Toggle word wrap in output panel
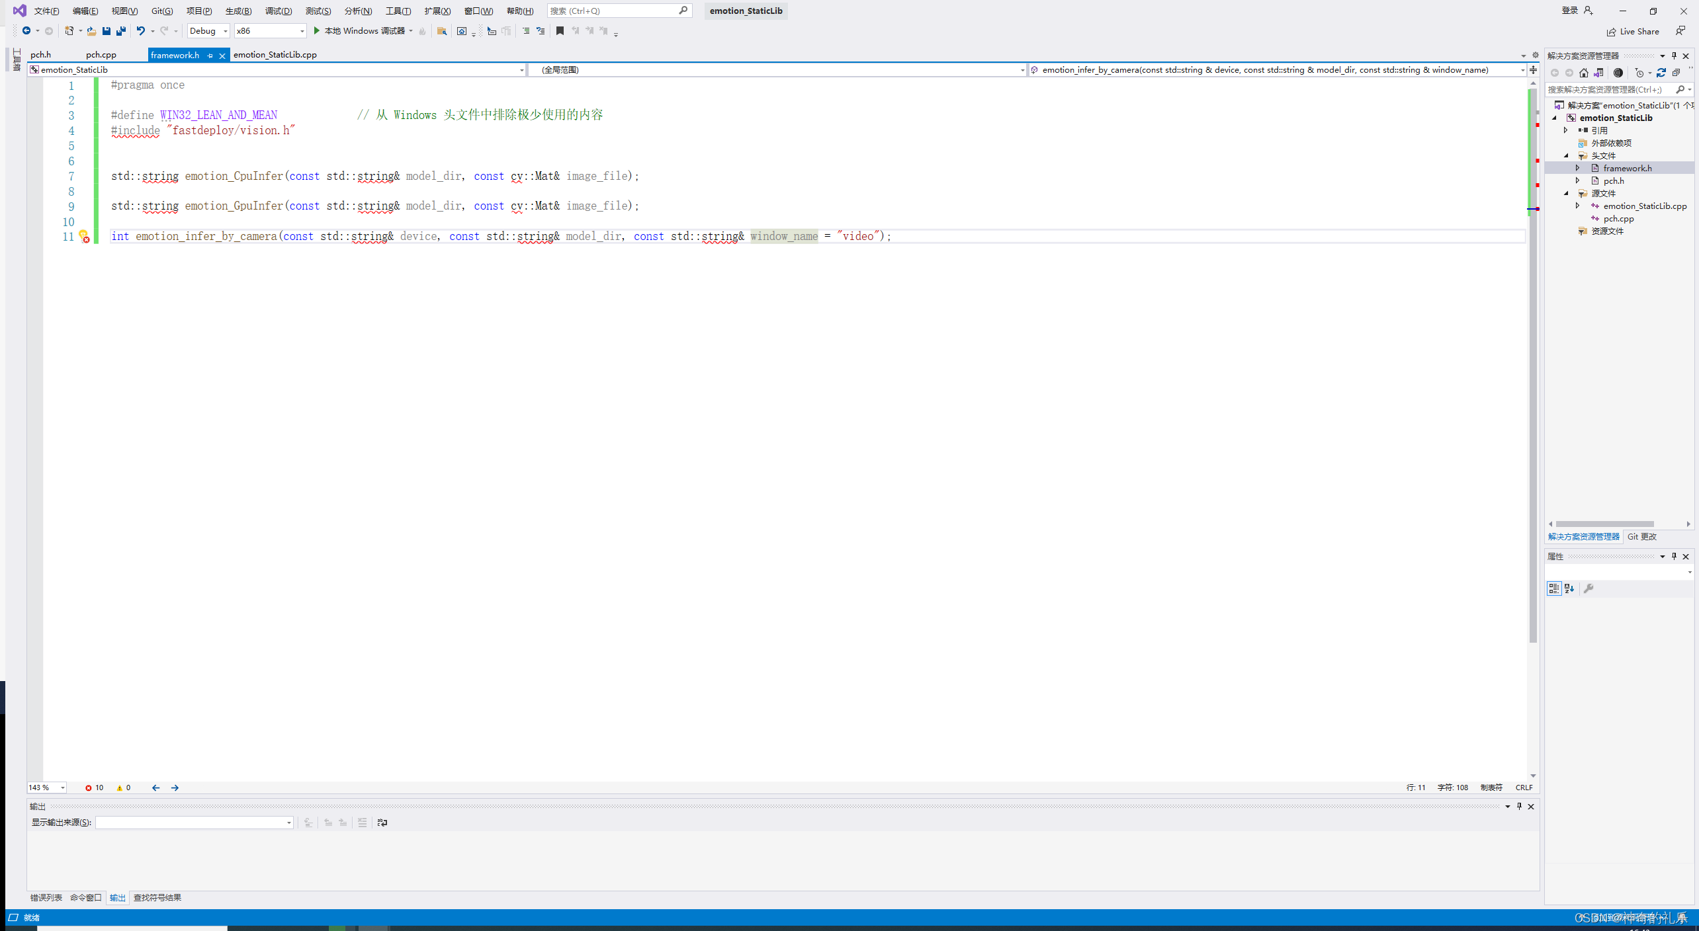The width and height of the screenshot is (1699, 931). pos(382,823)
